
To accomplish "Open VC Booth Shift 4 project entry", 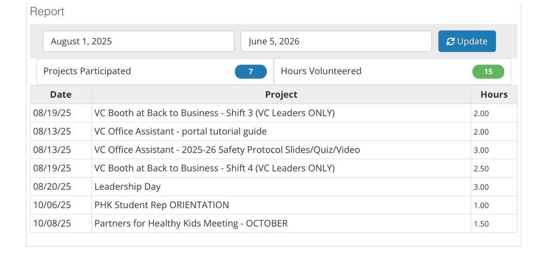I will [x=214, y=168].
